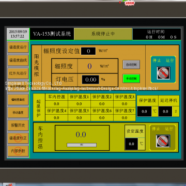Click the 车内控温 cell in protection table
This screenshot has height=186, width=186.
pos(56,97)
